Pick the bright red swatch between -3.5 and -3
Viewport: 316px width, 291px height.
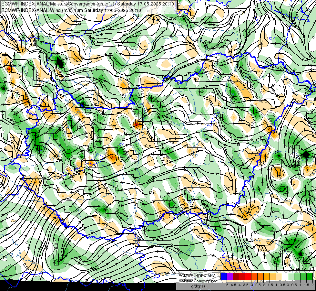pos(248,277)
